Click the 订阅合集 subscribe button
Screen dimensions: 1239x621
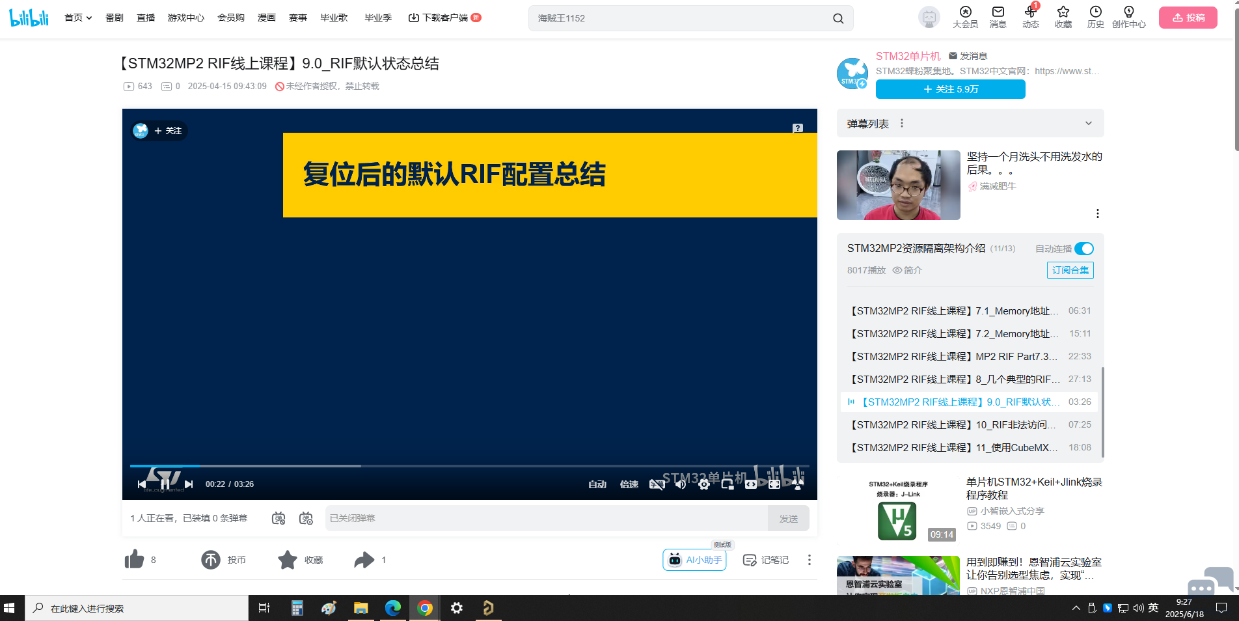pyautogui.click(x=1070, y=270)
